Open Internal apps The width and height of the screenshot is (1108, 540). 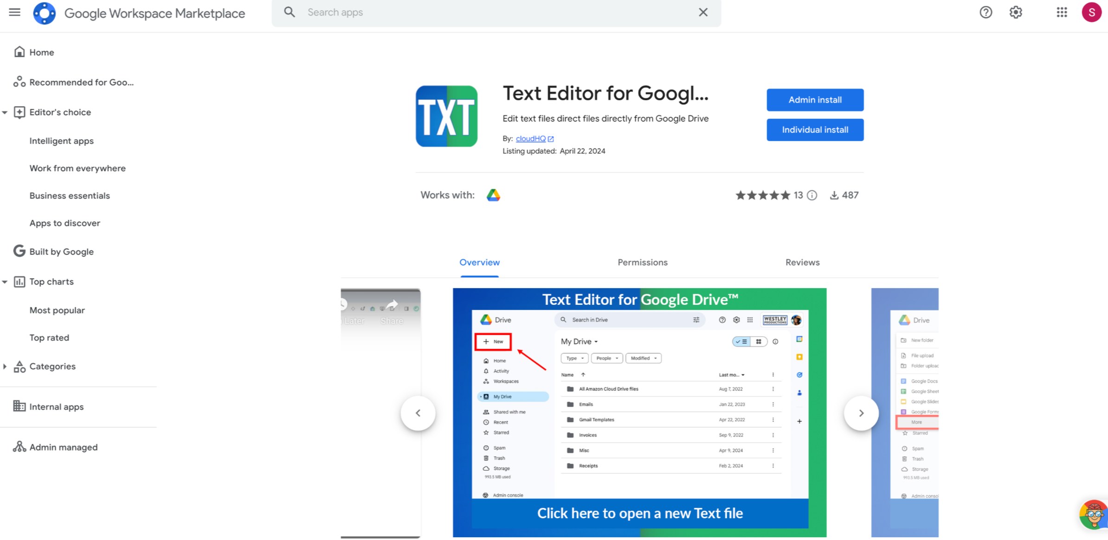coord(56,407)
